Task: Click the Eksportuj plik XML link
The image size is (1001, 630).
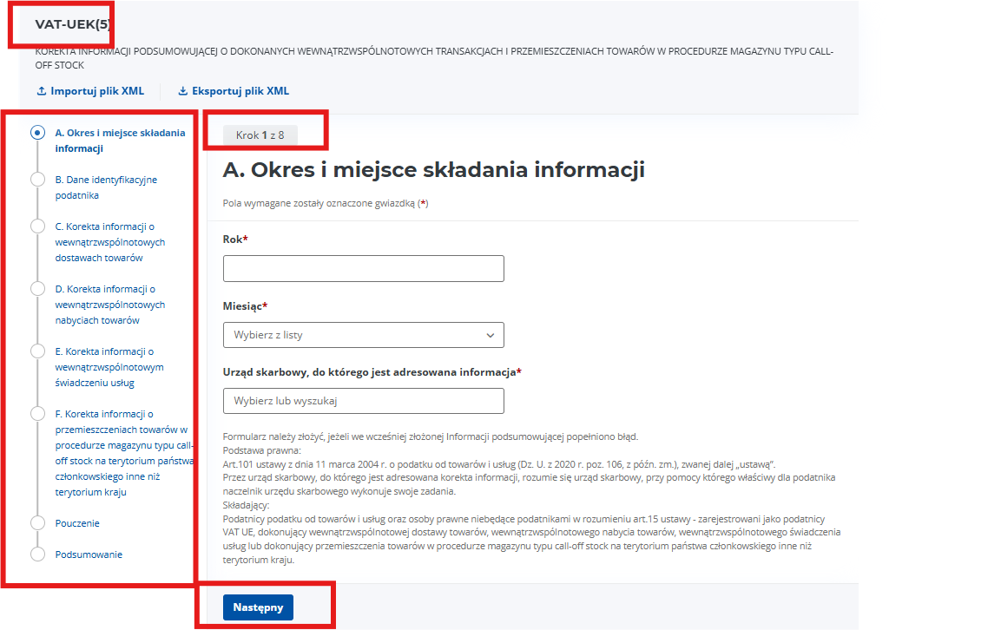Action: pos(240,91)
